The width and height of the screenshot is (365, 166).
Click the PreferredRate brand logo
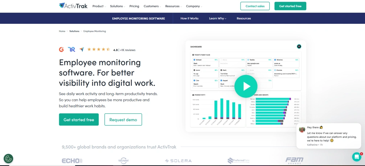click(x=238, y=161)
